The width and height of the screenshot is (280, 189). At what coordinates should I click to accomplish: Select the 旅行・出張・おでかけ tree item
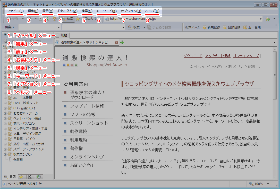(x=29, y=144)
